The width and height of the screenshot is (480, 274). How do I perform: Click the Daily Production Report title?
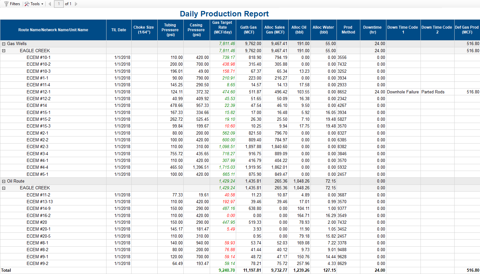pos(224,14)
